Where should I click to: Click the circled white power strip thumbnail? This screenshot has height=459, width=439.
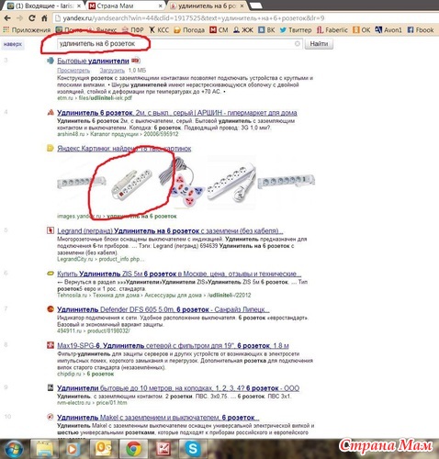click(131, 184)
